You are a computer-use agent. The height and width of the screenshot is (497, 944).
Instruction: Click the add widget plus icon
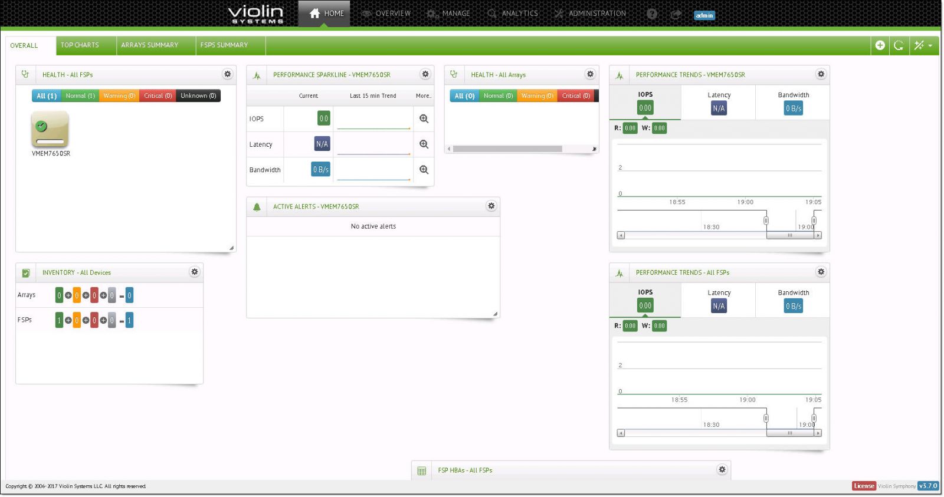pyautogui.click(x=880, y=45)
